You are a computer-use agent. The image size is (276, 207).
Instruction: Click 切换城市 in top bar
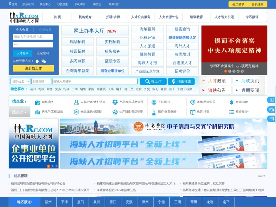click(28, 4)
